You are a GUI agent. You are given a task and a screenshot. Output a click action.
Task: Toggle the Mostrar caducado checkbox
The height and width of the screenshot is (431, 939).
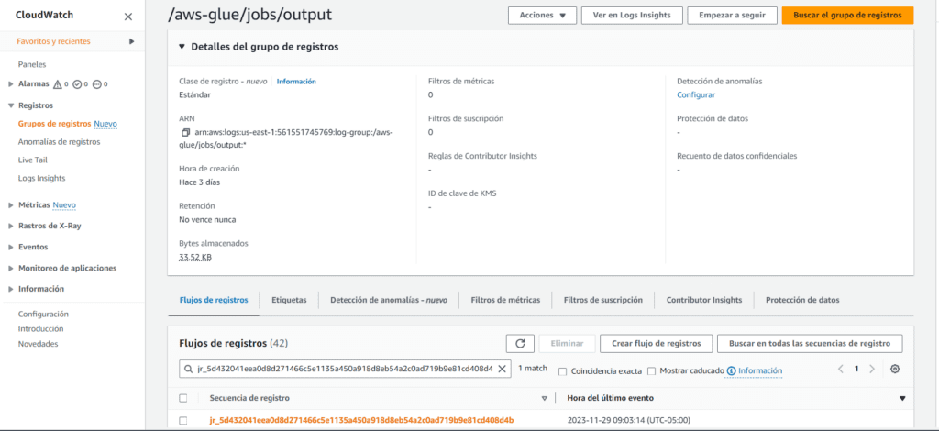tap(651, 371)
